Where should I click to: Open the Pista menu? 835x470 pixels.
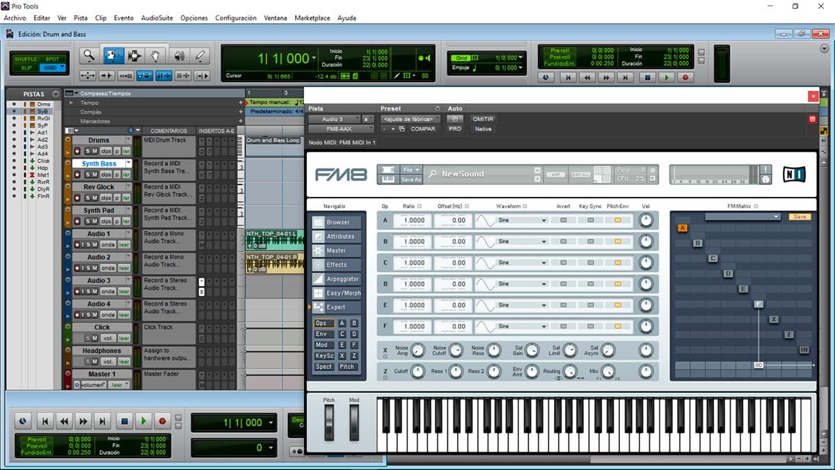coord(81,17)
